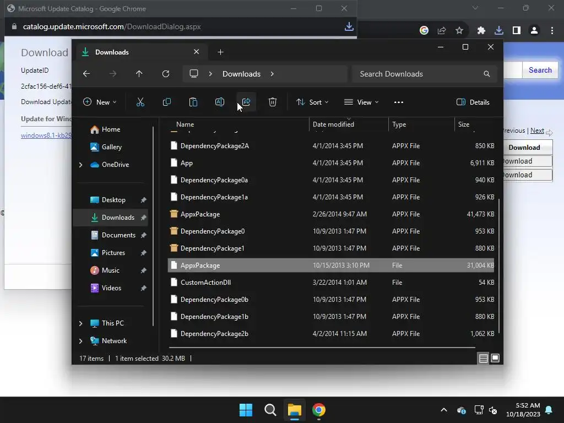Add a new Explorer tab
The width and height of the screenshot is (564, 423).
tap(220, 52)
